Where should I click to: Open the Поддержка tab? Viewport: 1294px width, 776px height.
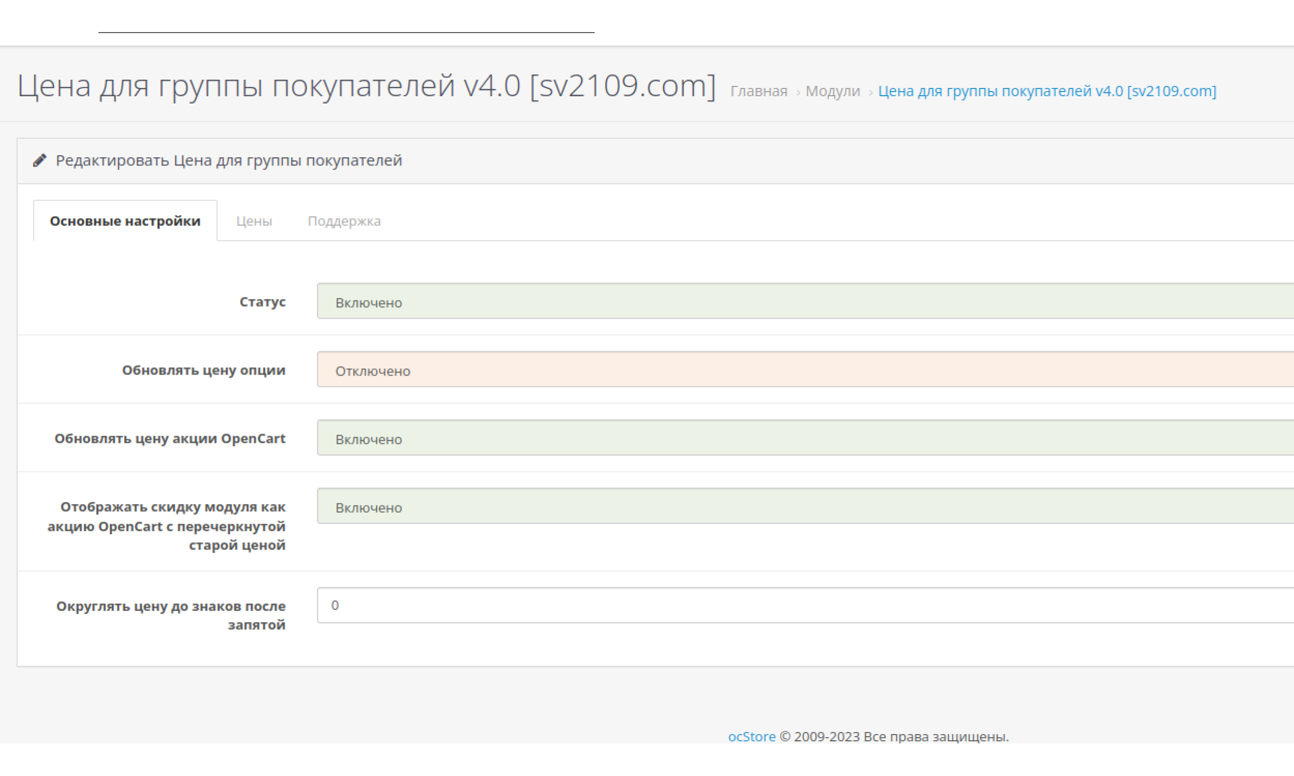pyautogui.click(x=344, y=221)
